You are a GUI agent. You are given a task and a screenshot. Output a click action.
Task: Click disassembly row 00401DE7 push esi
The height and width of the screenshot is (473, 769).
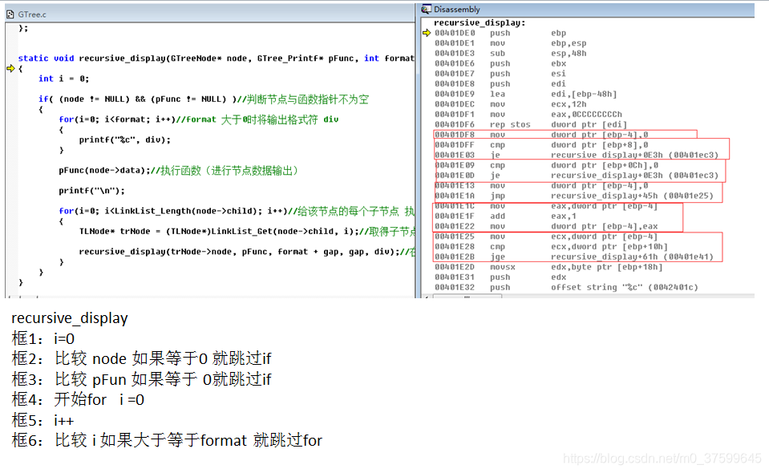pos(500,74)
